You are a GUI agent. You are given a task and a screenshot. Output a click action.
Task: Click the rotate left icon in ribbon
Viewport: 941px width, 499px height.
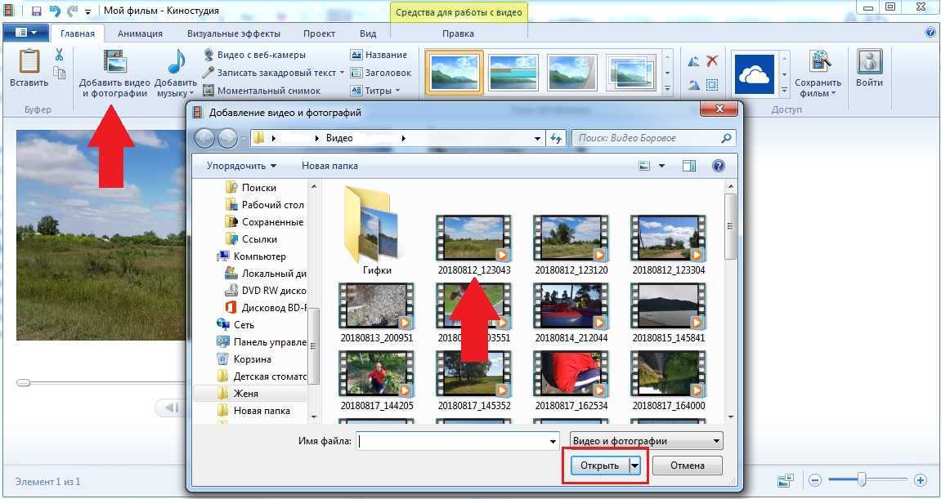694,61
